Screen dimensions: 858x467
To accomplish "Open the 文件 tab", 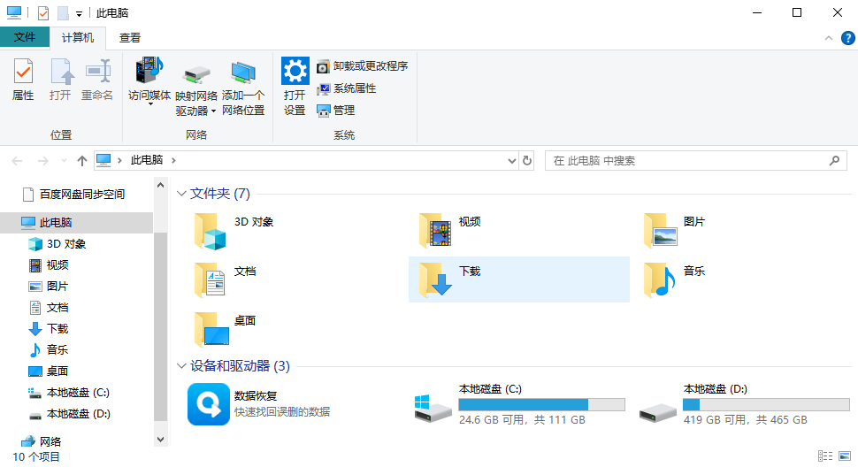I will 25,37.
